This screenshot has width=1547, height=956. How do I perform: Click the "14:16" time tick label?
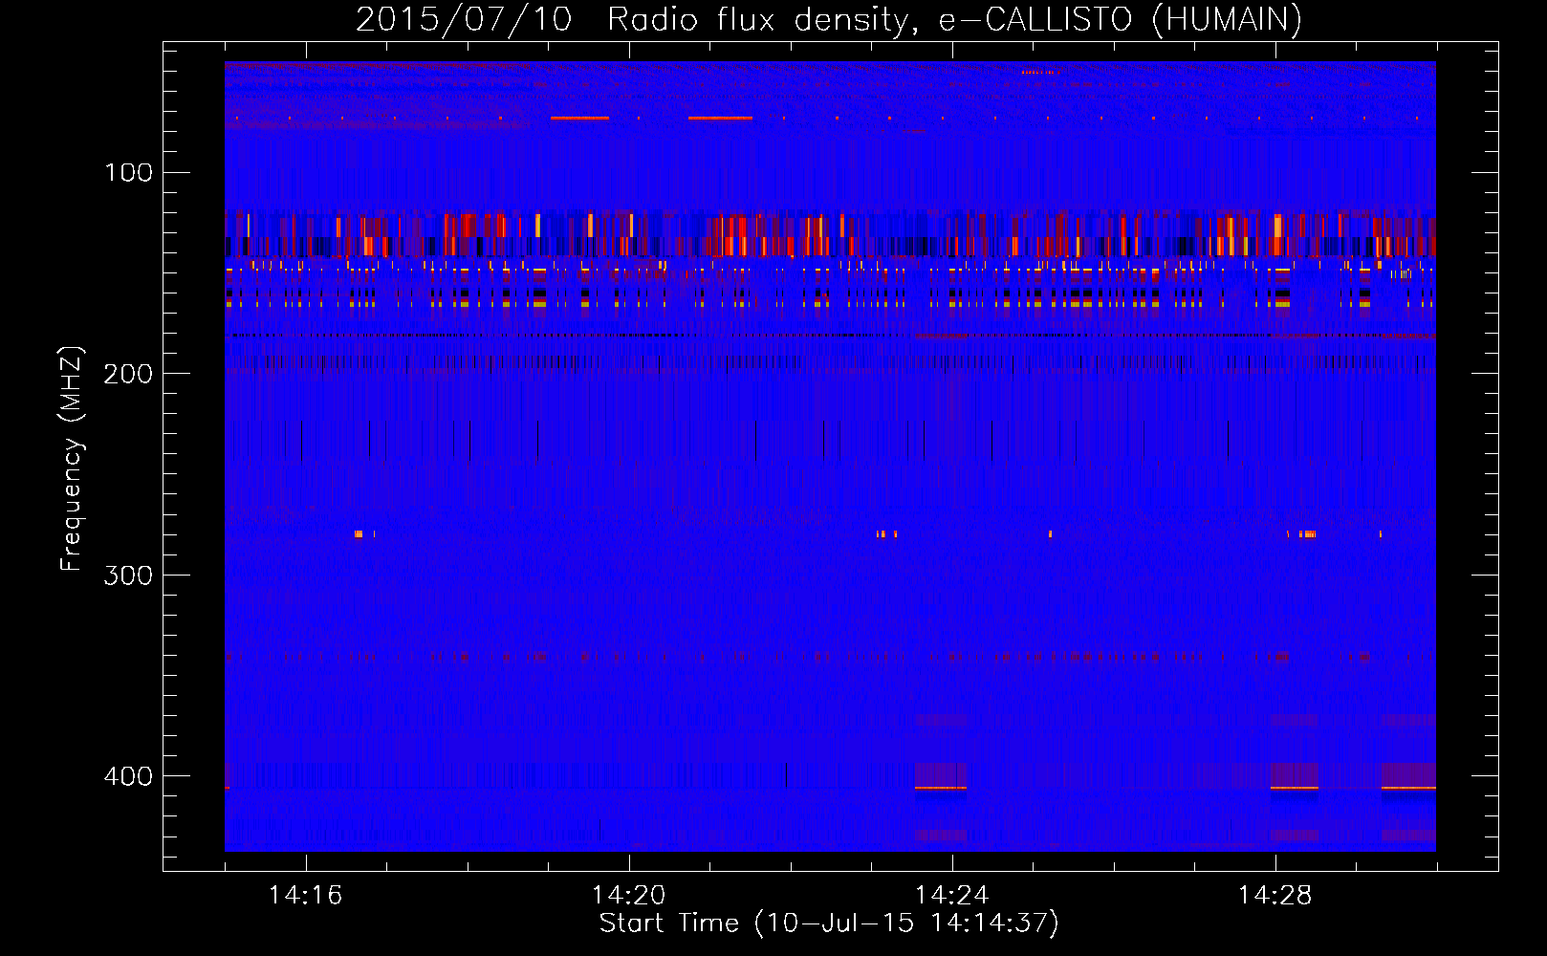[x=305, y=896]
